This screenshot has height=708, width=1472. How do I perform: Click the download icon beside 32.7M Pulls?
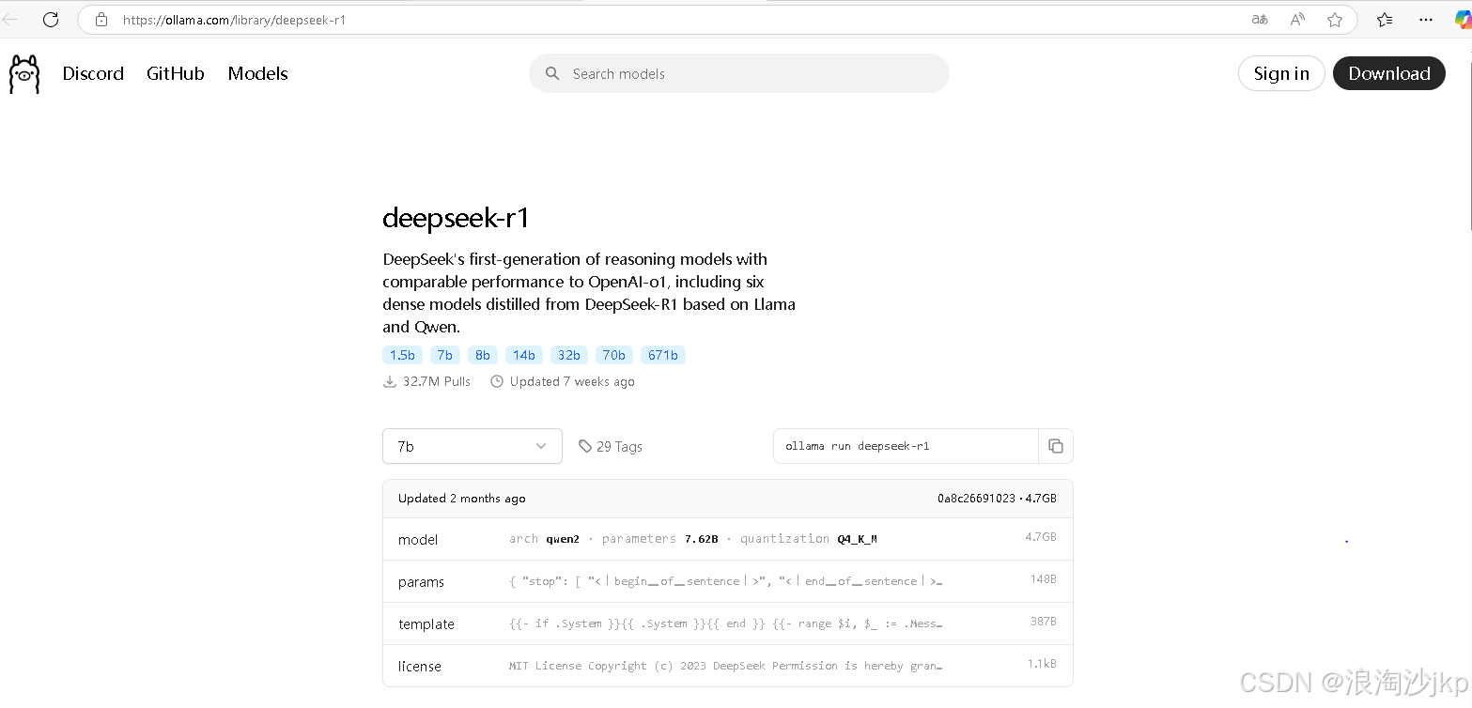pos(390,381)
